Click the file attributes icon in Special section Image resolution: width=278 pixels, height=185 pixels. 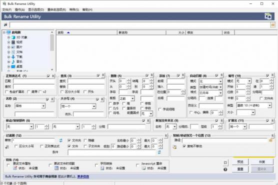pos(15,168)
